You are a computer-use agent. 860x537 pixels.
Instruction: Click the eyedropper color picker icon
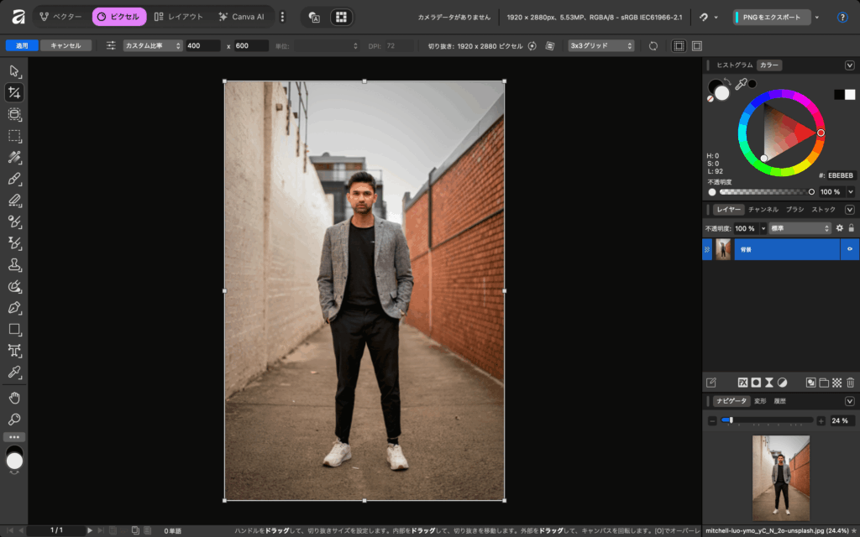pyautogui.click(x=741, y=84)
